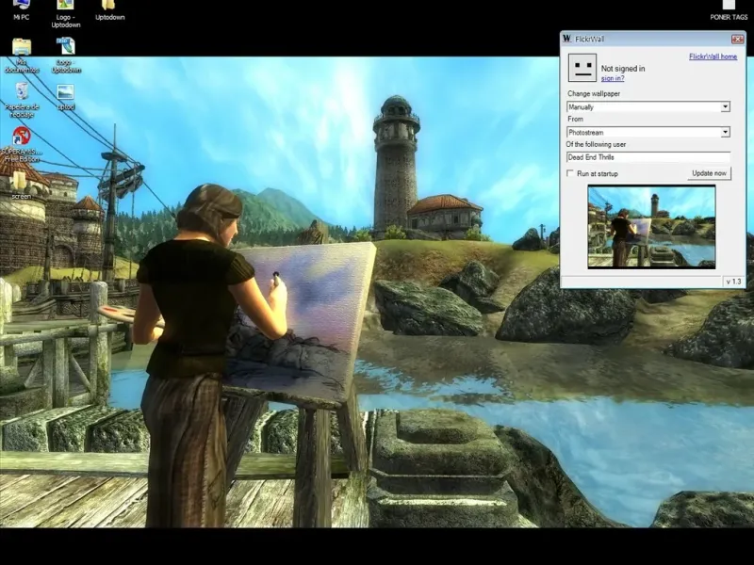This screenshot has height=565, width=754.
Task: Click the sign in? link
Action: [x=612, y=78]
